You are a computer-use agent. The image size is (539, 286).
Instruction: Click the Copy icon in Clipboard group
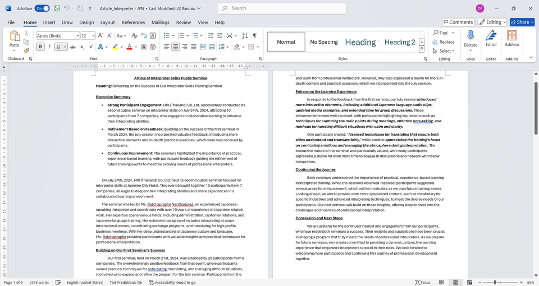[x=26, y=42]
